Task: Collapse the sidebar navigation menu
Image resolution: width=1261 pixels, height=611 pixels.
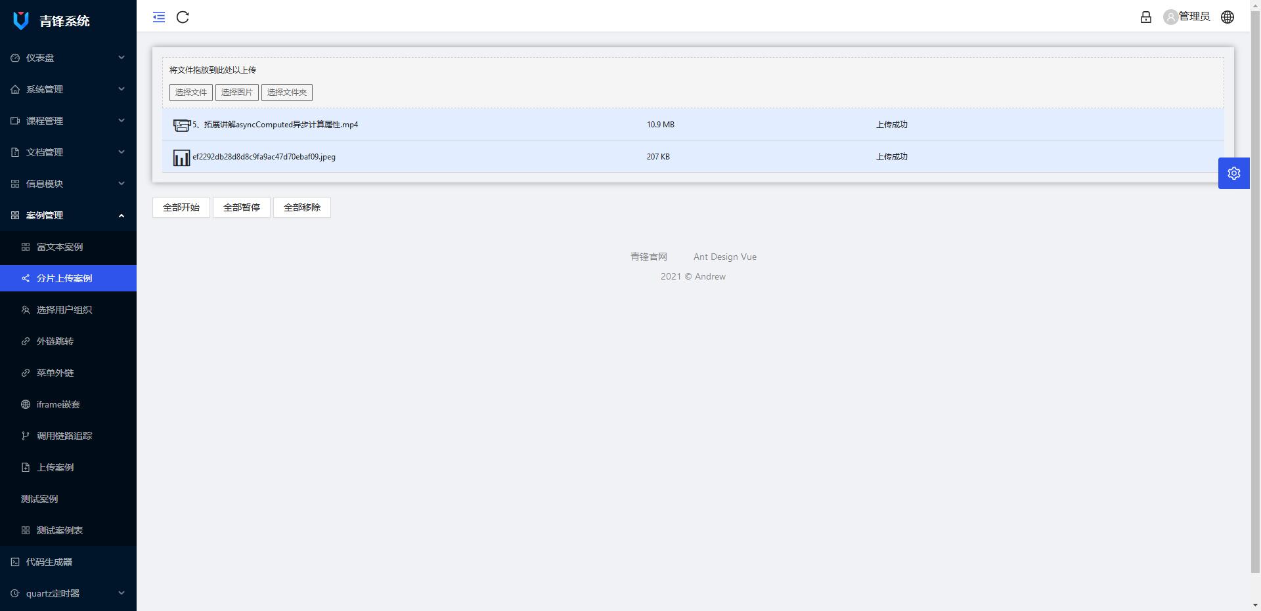Action: [158, 17]
